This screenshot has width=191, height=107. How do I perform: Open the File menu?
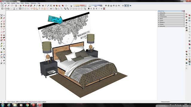(1, 3)
